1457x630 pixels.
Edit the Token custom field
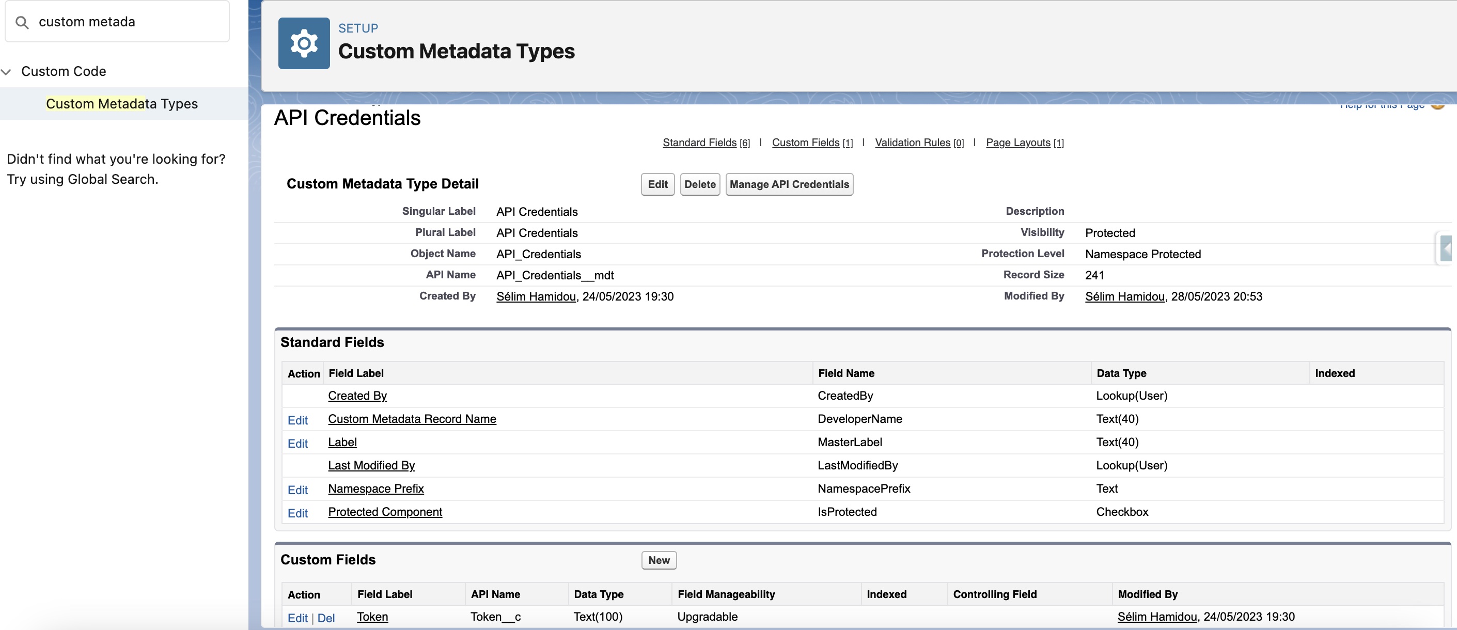[x=297, y=618]
